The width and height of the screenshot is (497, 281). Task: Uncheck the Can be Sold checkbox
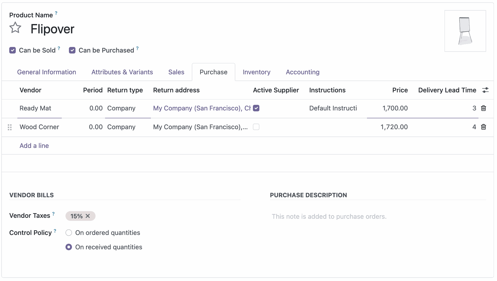12,50
